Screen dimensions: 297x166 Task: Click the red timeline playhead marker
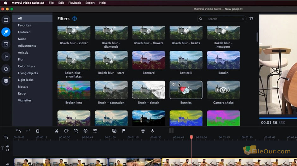click(191, 137)
